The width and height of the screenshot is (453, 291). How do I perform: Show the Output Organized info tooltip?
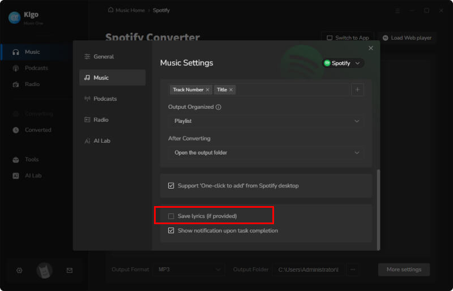[219, 107]
